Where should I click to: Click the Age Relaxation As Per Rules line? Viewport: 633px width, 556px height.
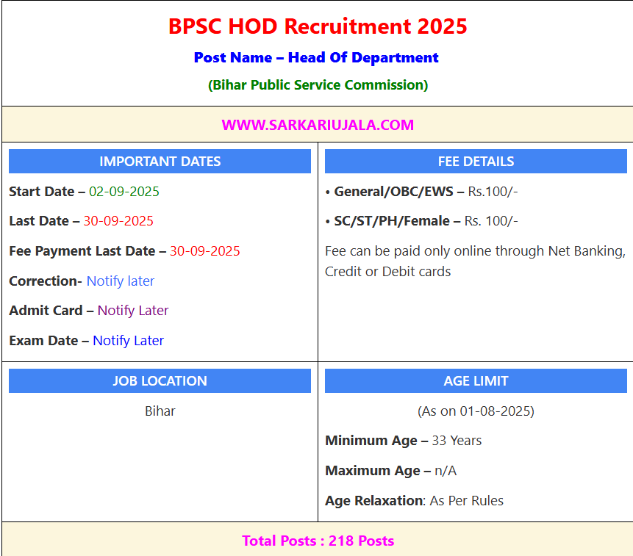[414, 501]
